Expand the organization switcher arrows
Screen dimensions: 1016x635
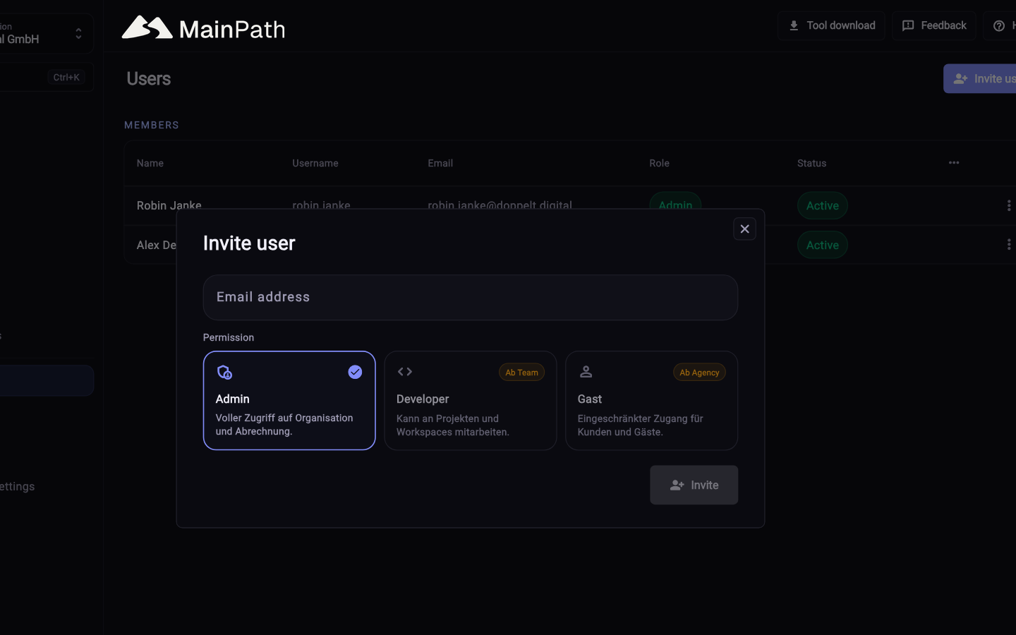tap(78, 33)
